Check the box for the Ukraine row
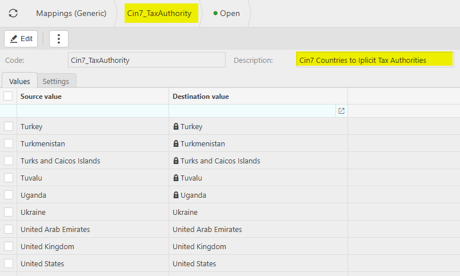 [9, 212]
